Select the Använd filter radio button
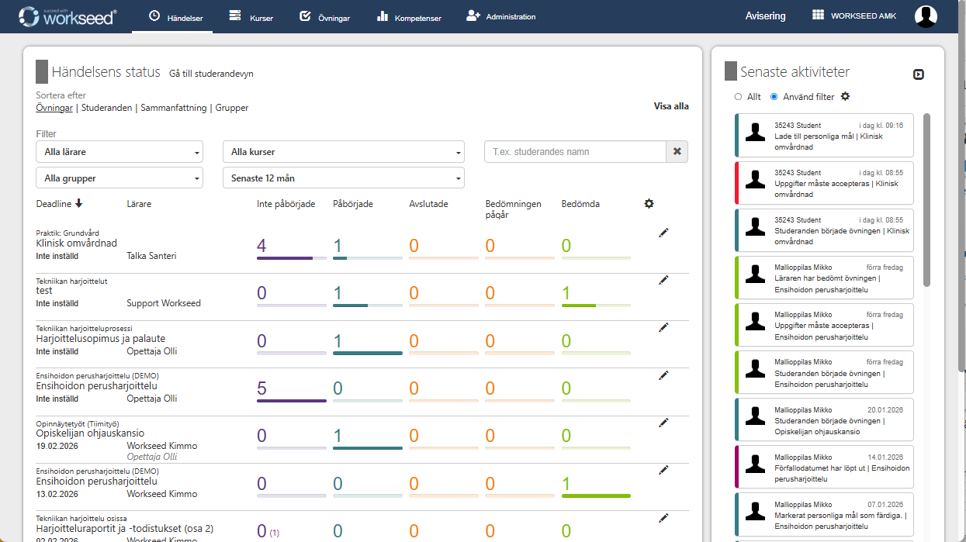Viewport: 966px width, 542px height. click(x=774, y=97)
